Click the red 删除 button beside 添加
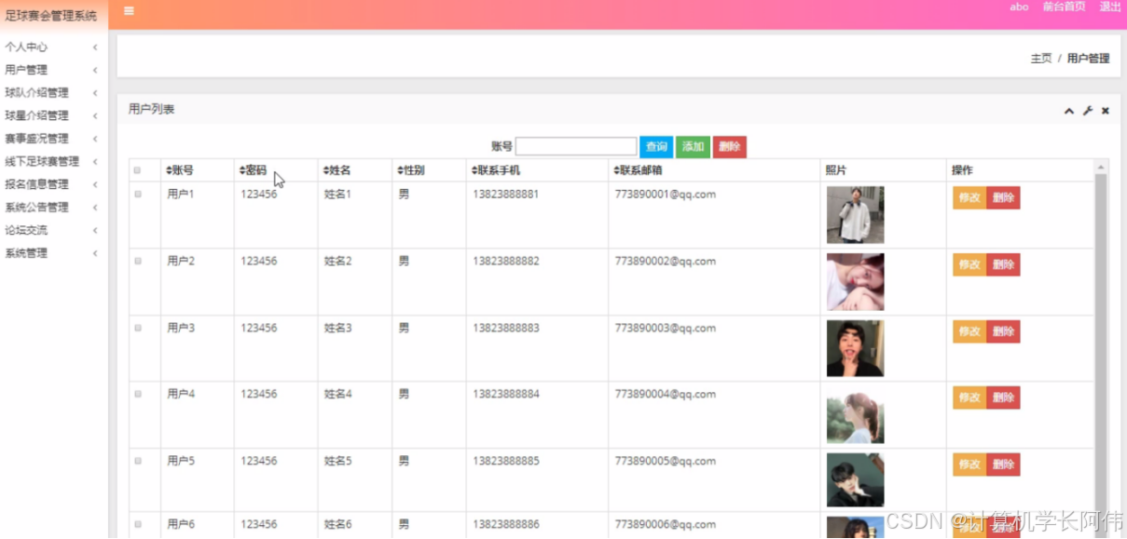This screenshot has width=1127, height=539. (x=730, y=147)
